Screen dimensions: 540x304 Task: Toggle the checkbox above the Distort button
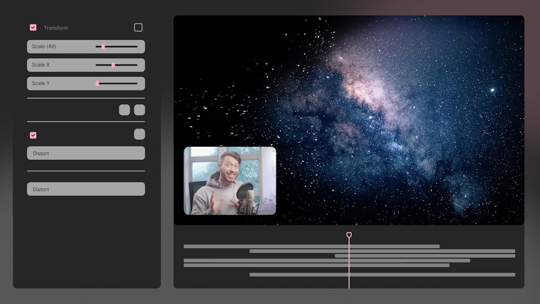point(33,135)
